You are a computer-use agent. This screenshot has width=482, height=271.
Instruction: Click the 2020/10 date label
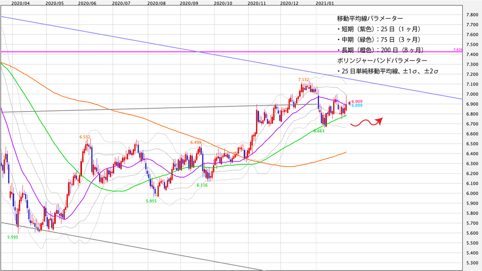coord(224,3)
